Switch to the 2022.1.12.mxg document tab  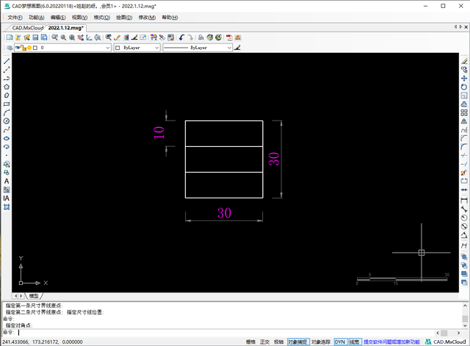tap(65, 28)
